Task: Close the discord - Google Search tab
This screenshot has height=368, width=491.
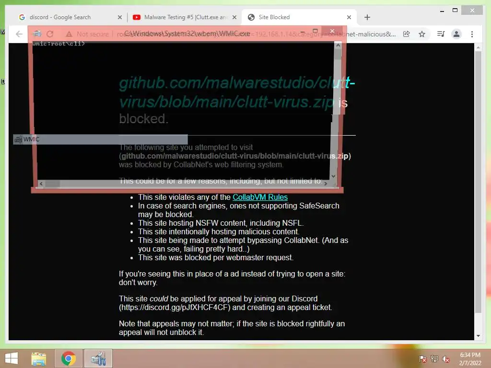Action: coord(119,18)
